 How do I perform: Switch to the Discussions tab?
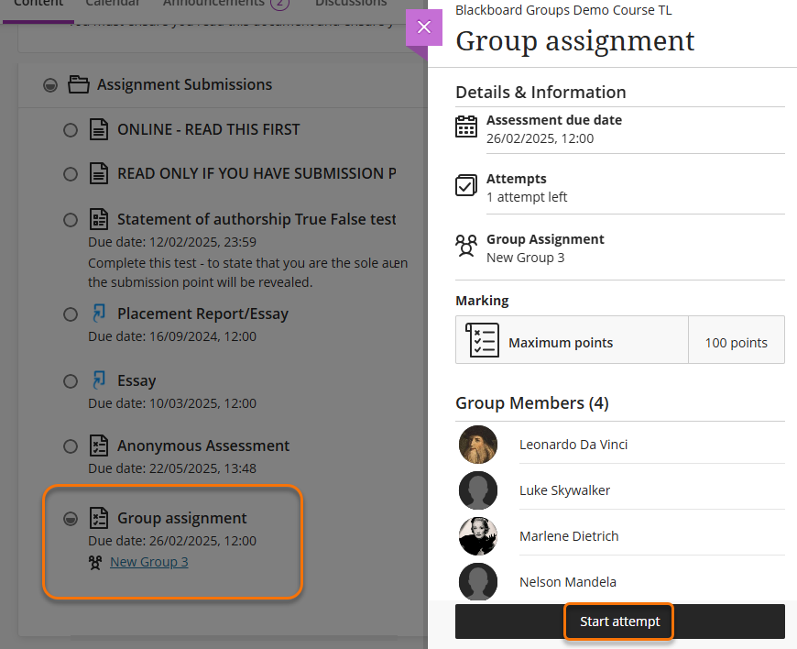coord(350,5)
